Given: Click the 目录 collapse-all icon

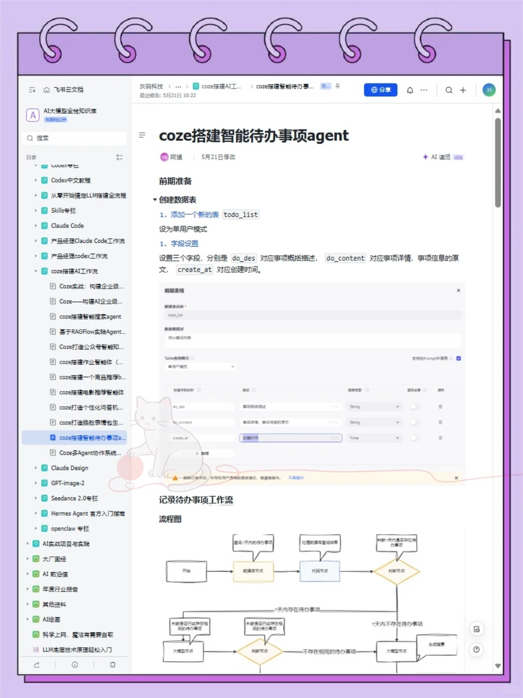Looking at the screenshot, I should (x=119, y=158).
